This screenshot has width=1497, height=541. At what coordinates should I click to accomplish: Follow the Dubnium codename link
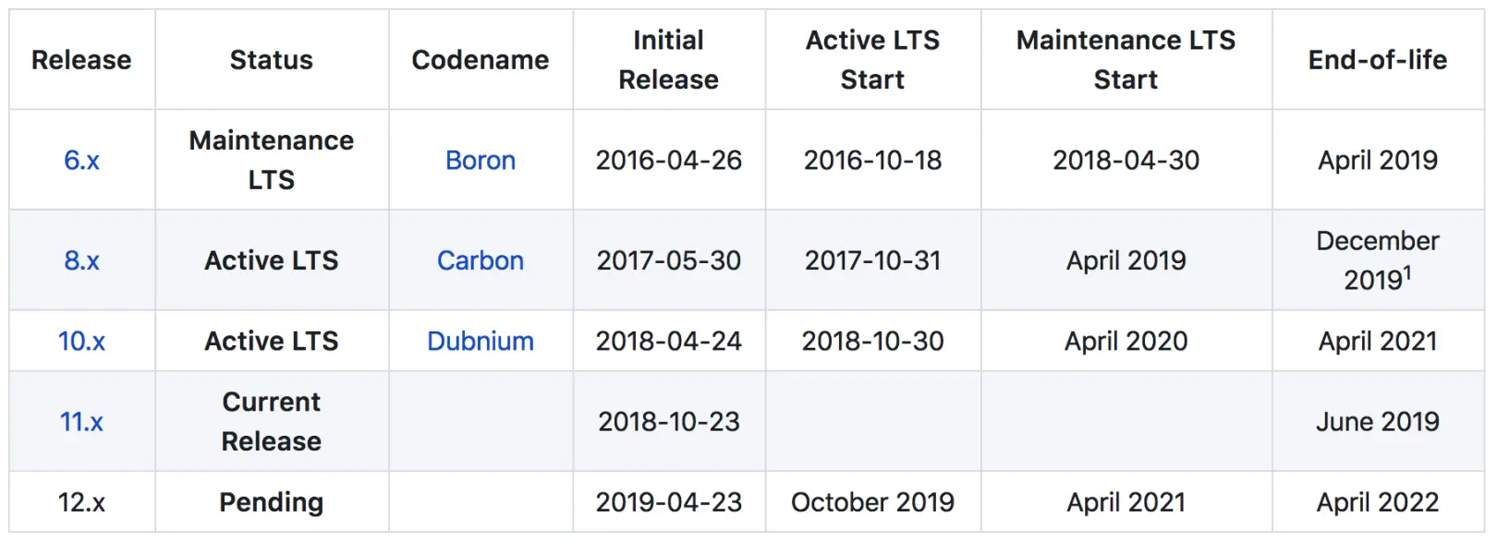pyautogui.click(x=480, y=342)
